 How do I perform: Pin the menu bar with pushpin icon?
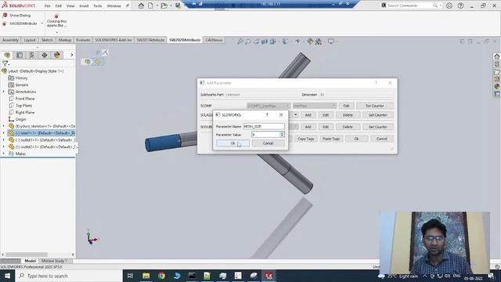(x=127, y=5)
